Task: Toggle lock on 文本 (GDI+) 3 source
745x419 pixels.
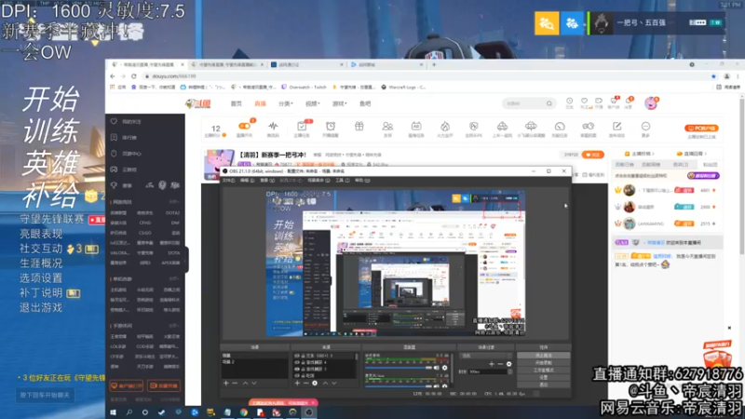Action: click(304, 356)
